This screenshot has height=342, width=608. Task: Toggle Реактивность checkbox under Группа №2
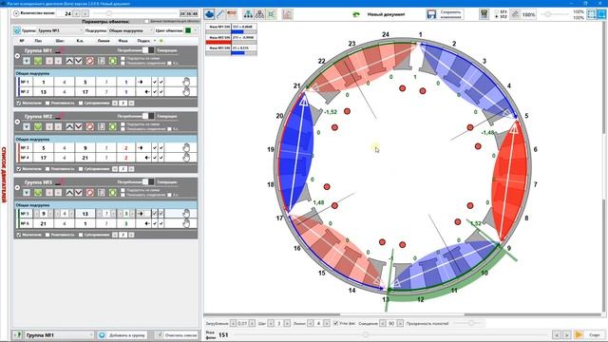click(x=47, y=169)
